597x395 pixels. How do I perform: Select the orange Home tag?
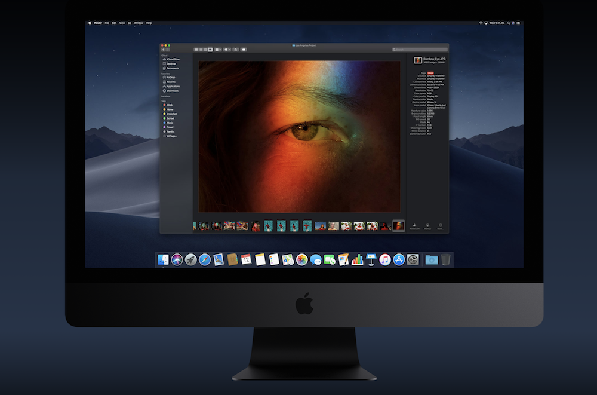coord(168,109)
